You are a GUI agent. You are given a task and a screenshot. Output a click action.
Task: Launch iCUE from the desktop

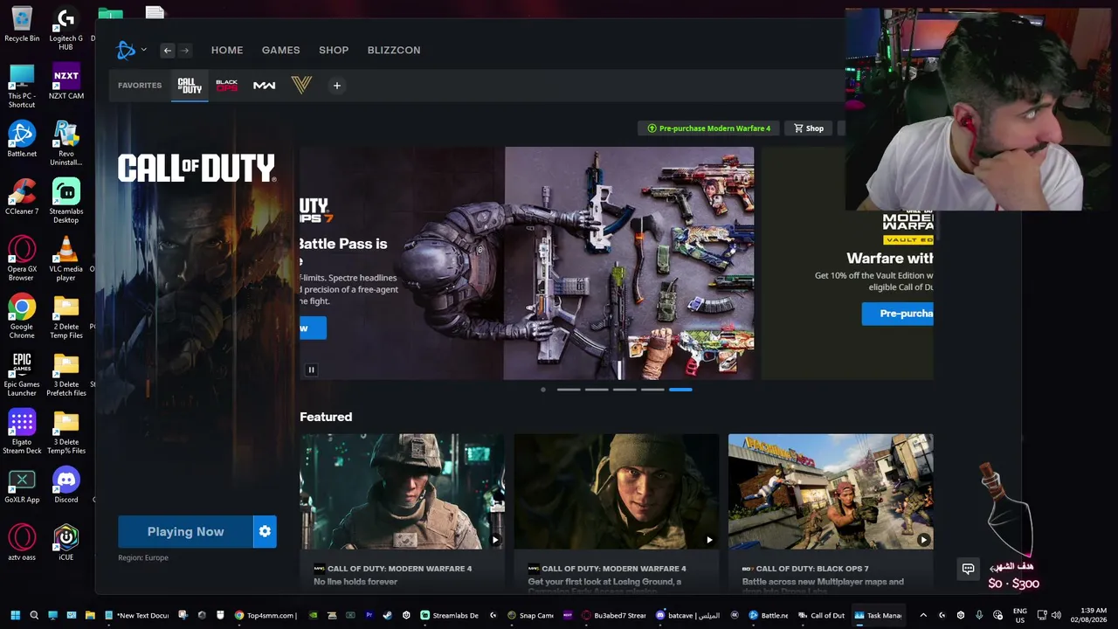click(66, 543)
